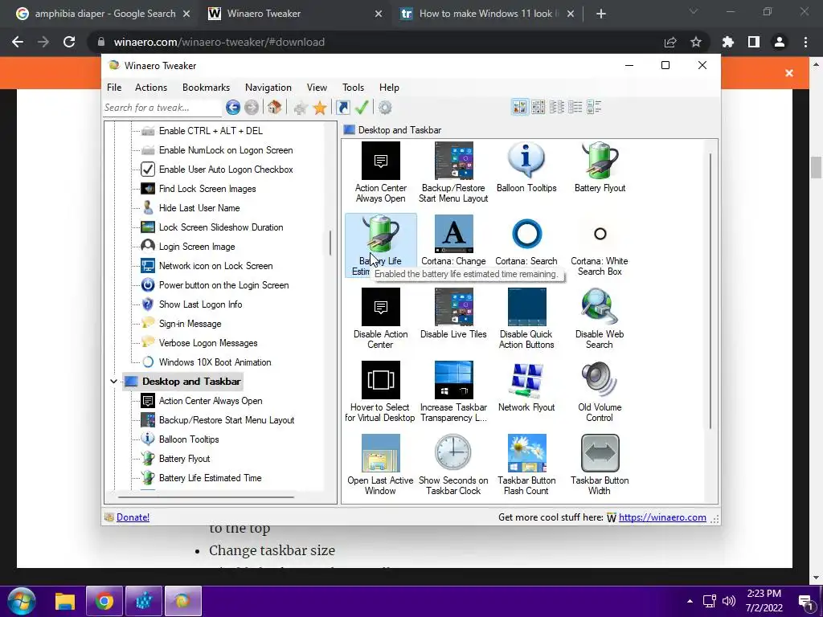Screen dimensions: 823x617
Task: Click the shortcut arrow toolbar icon
Action: [x=342, y=108]
